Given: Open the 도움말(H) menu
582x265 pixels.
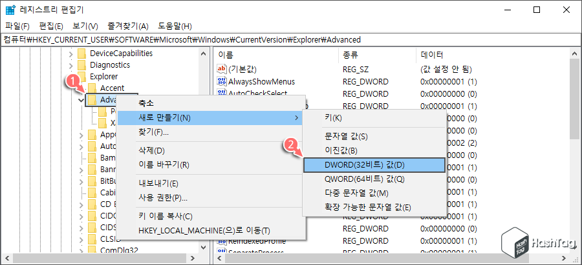Looking at the screenshot, I should coord(175,26).
